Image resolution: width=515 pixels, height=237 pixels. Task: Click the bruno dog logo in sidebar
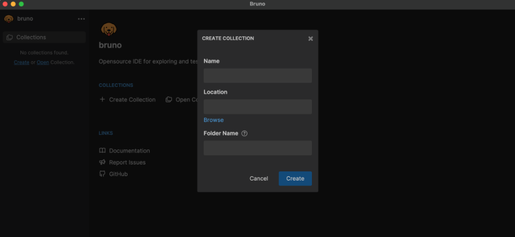tap(9, 19)
